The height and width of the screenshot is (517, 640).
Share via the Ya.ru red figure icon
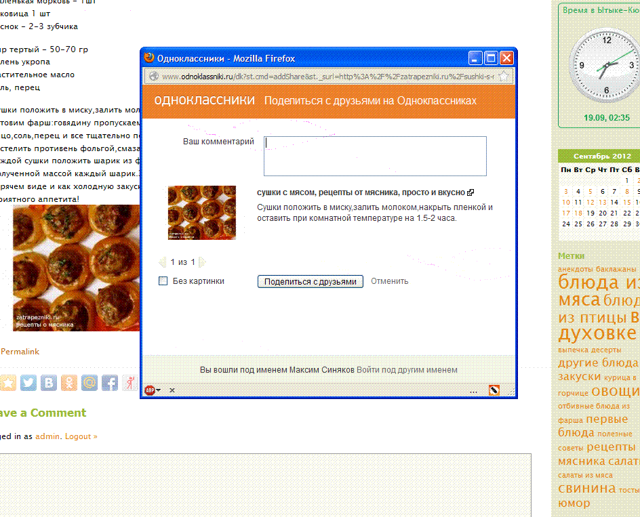click(130, 383)
